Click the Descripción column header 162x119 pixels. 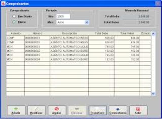coord(69,33)
